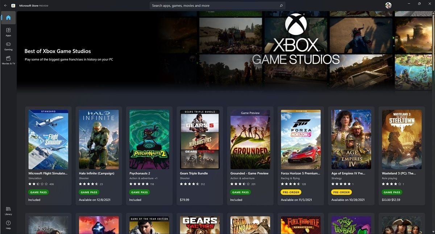The height and width of the screenshot is (234, 435).
Task: Open the Grounded Game Preview cover art
Action: [250, 139]
